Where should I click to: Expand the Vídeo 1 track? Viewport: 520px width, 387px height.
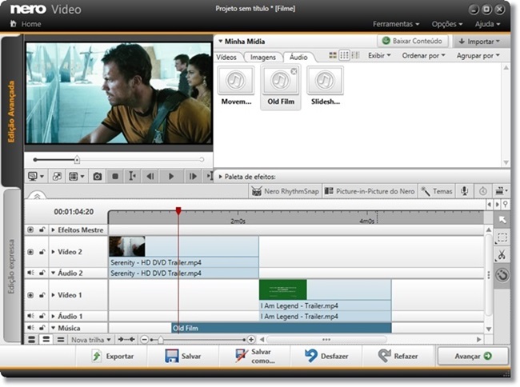[53, 295]
